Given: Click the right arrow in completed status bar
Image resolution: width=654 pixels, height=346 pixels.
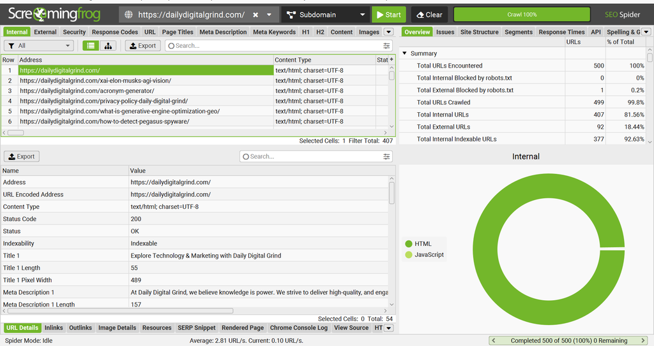Looking at the screenshot, I should click(643, 341).
